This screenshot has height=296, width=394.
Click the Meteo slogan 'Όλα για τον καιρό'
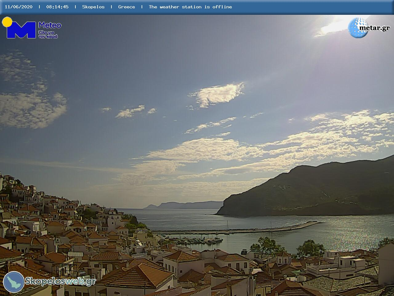click(48, 34)
